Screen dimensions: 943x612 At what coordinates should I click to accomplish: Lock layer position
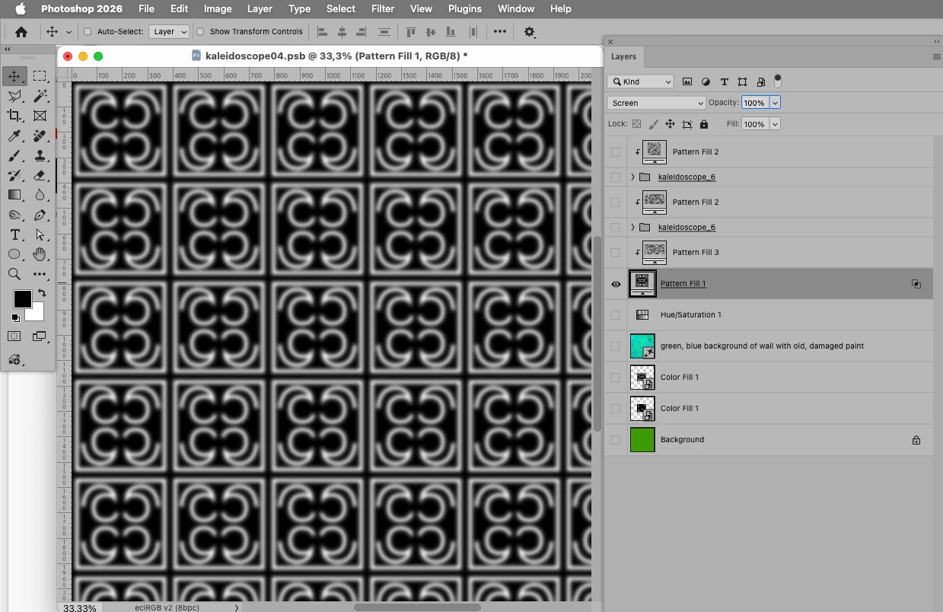point(670,124)
